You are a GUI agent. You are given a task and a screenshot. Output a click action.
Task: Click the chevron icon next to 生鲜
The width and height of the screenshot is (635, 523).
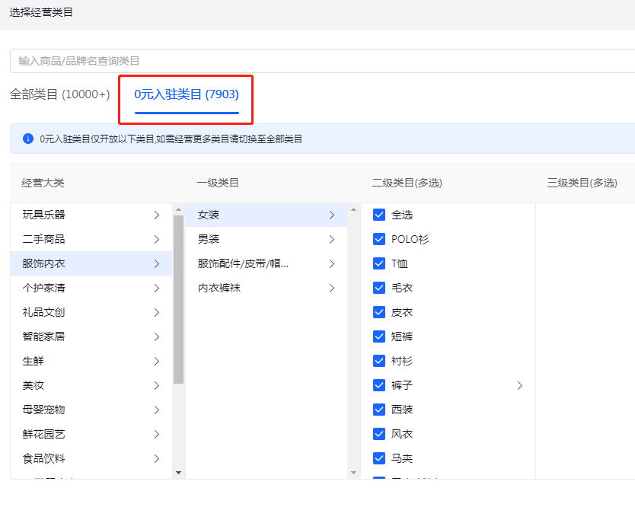pos(157,362)
